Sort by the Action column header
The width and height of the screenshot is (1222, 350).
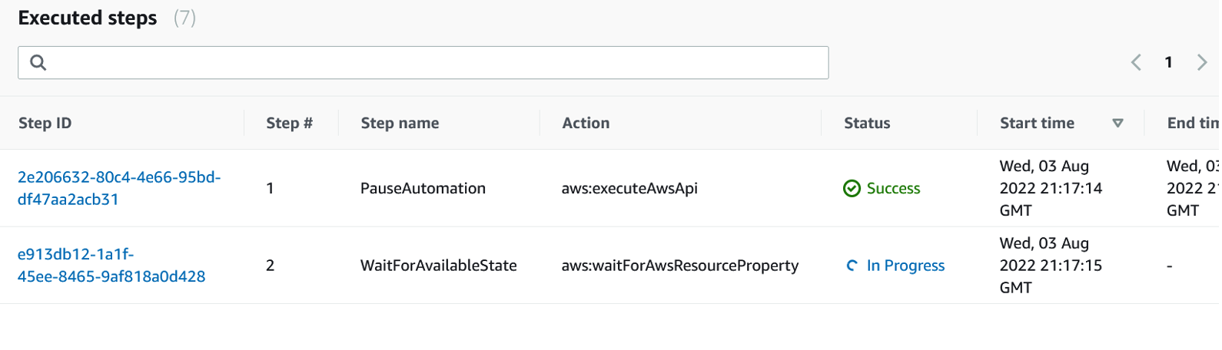point(586,123)
